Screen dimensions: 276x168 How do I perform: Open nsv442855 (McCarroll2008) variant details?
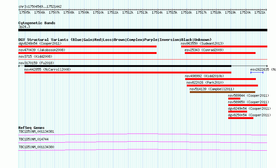[47, 69]
